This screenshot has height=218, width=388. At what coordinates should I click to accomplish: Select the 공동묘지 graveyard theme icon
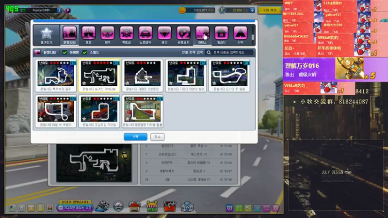point(183,35)
